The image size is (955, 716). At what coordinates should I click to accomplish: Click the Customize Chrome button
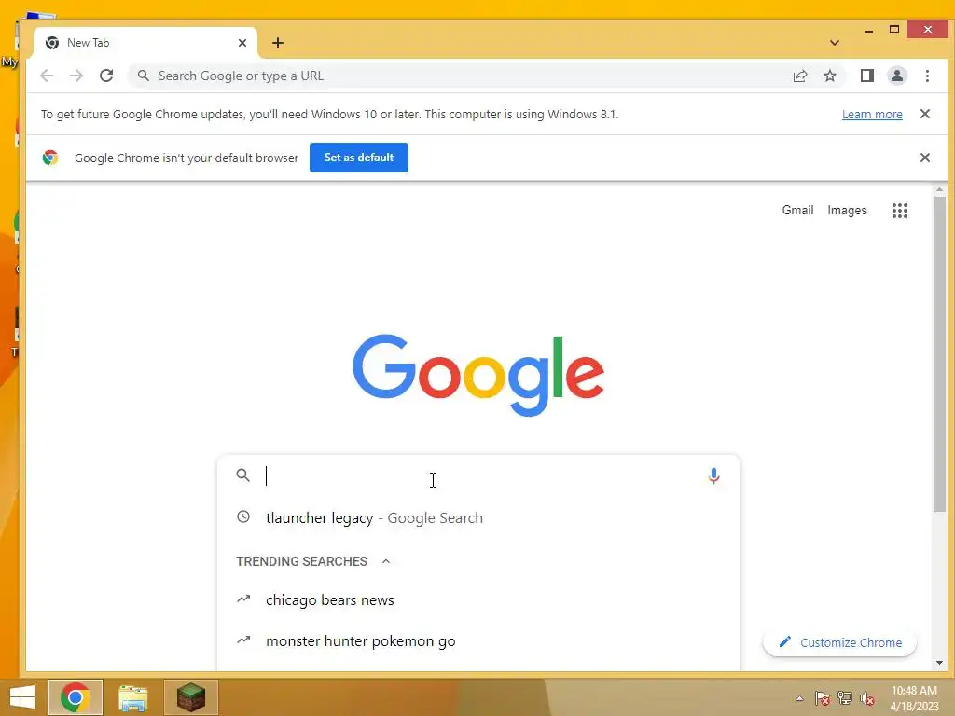point(839,642)
